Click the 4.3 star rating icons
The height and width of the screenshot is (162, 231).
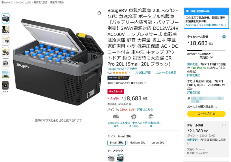[x=120, y=72]
